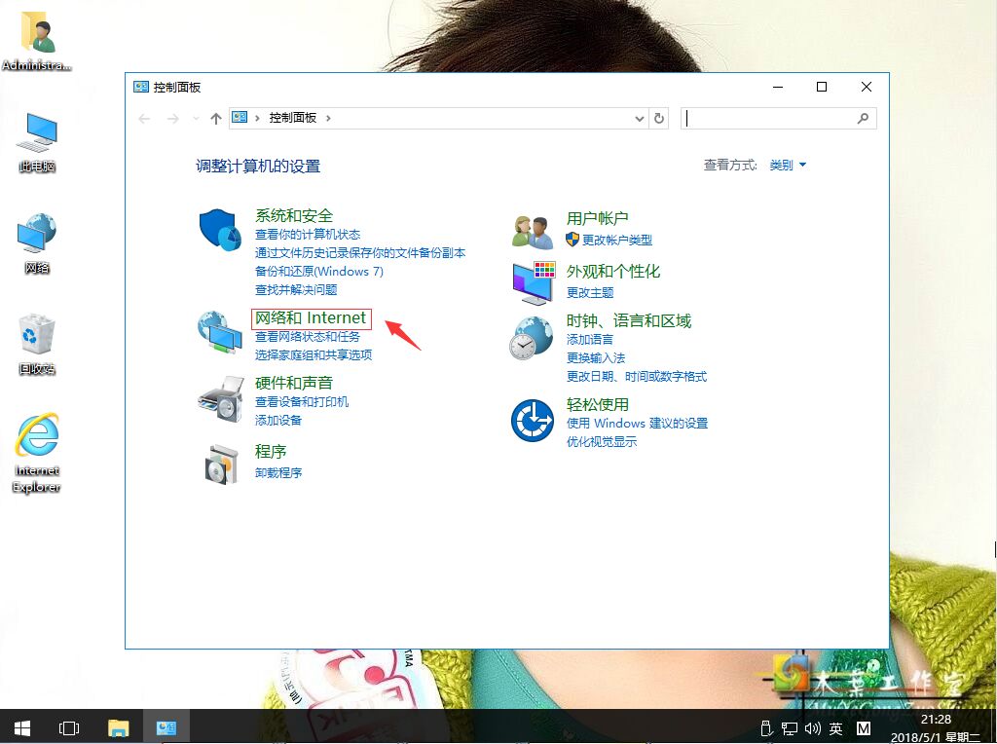Open the Clock, Language and Region icon

click(532, 338)
